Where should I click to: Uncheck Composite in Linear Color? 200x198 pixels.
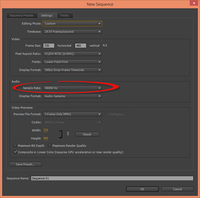point(15,152)
